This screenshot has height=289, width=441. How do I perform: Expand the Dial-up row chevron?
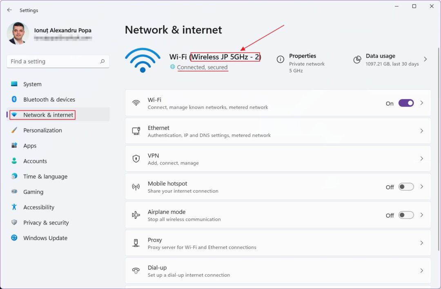tap(421, 271)
